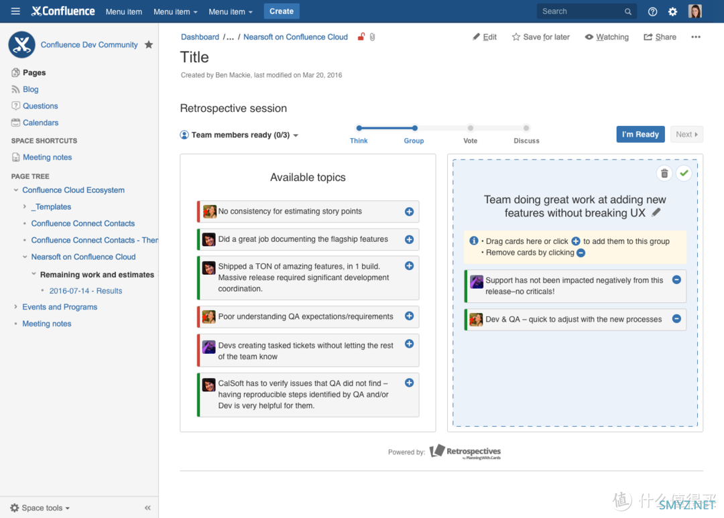Toggle Watching for this page
Image resolution: width=724 pixels, height=518 pixels.
[607, 37]
